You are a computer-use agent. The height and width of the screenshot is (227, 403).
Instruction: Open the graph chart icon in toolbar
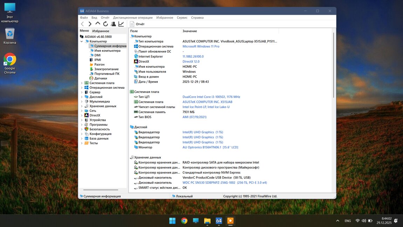tap(121, 24)
